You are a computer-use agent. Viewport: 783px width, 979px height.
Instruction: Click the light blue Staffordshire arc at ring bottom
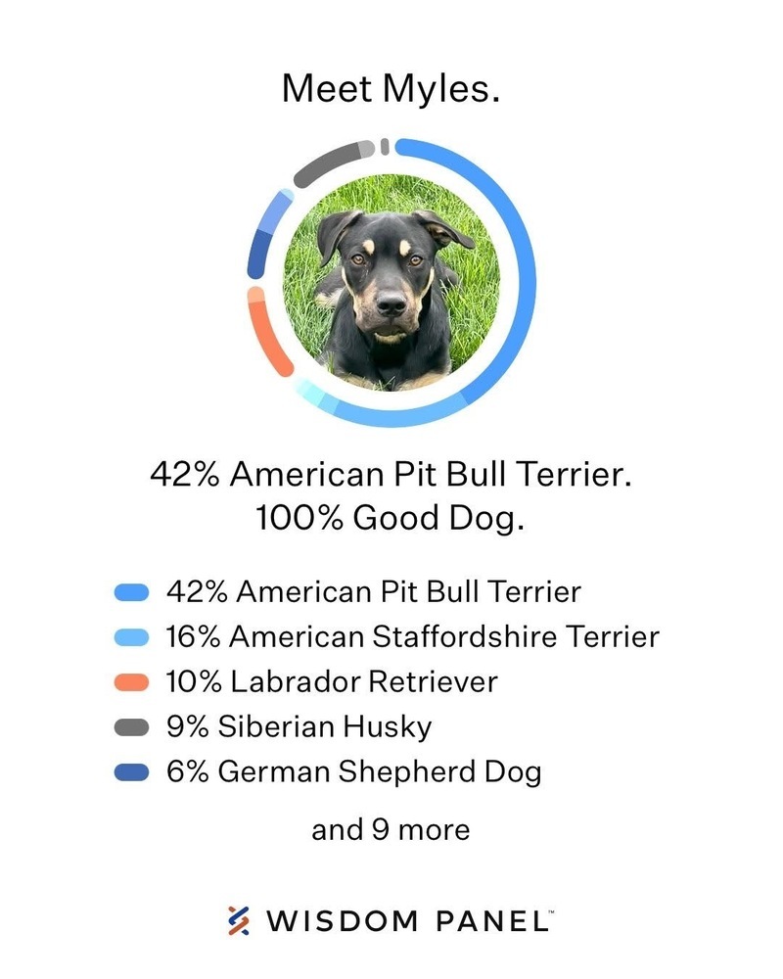point(399,412)
